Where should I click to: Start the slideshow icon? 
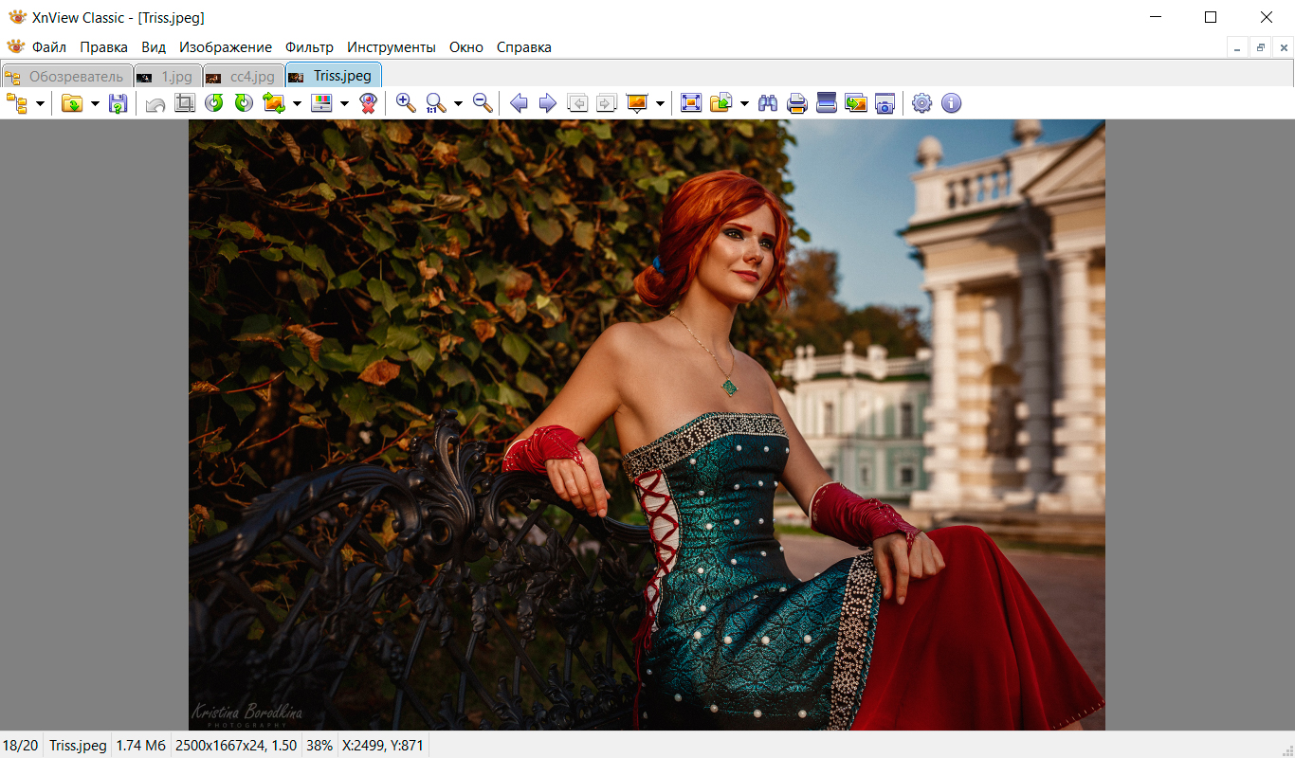[637, 103]
